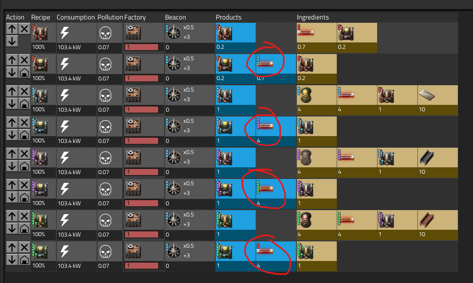Select the circled heating rod product in the bottom row
This screenshot has width=473, height=283.
(x=265, y=251)
